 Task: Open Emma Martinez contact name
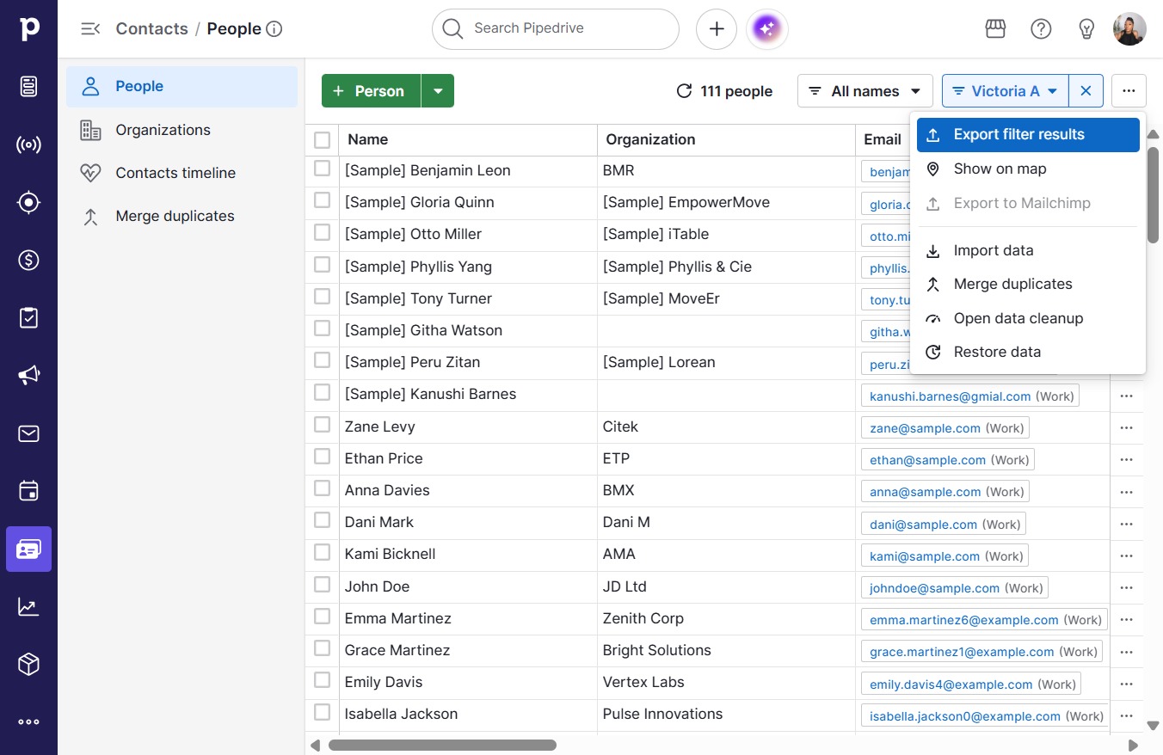pos(397,618)
